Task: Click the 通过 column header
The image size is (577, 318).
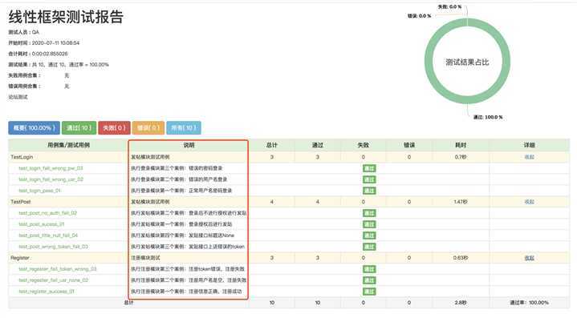Action: click(318, 145)
